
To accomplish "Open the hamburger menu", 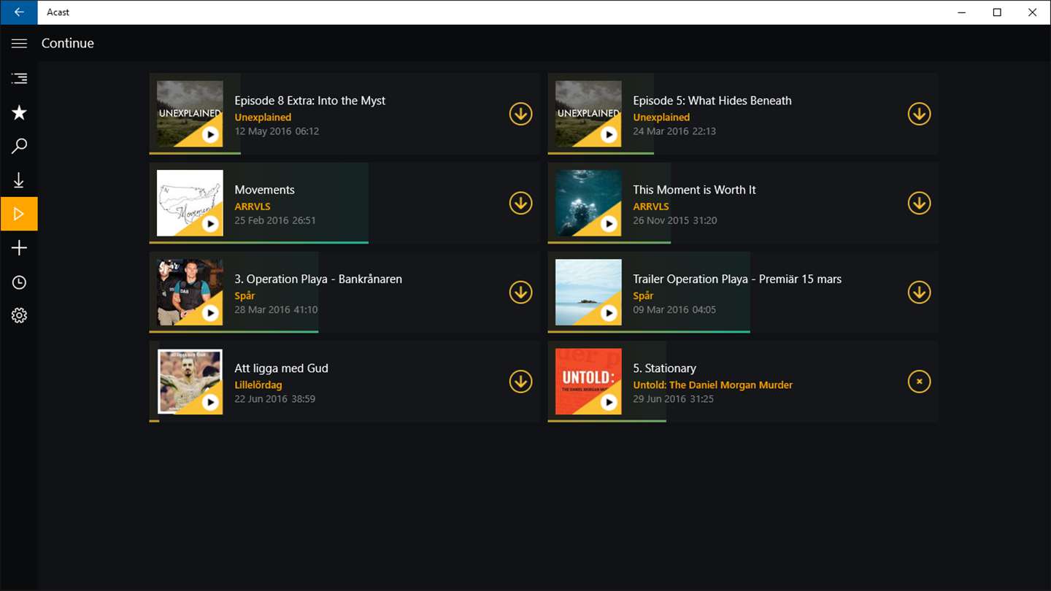I will click(19, 43).
